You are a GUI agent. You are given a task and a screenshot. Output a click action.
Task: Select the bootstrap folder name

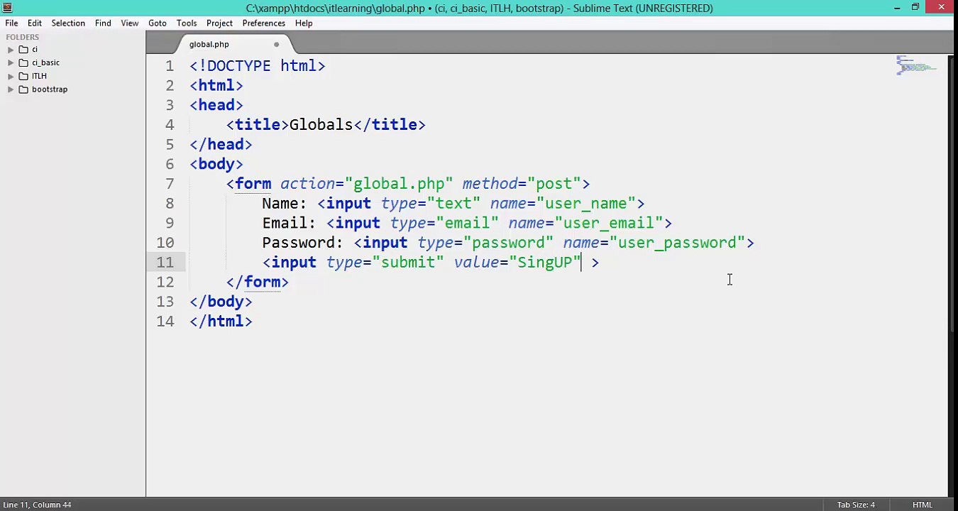[50, 89]
